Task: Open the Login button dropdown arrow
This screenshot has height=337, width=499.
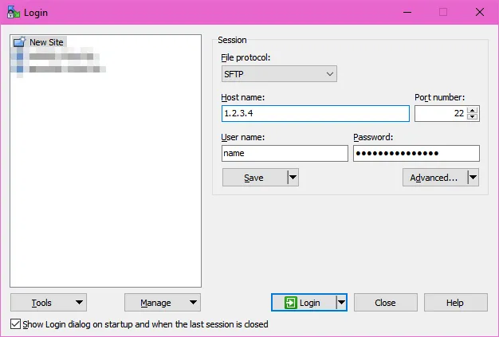Action: [341, 303]
